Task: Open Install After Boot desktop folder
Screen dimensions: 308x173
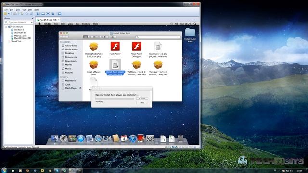Action: [x=190, y=32]
